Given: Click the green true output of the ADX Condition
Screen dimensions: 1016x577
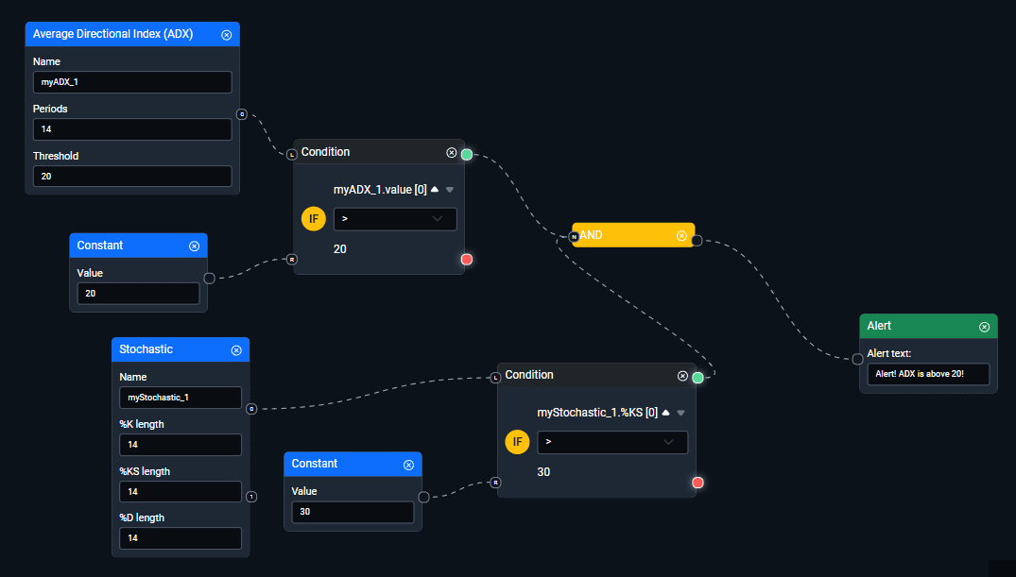Looking at the screenshot, I should pyautogui.click(x=467, y=154).
